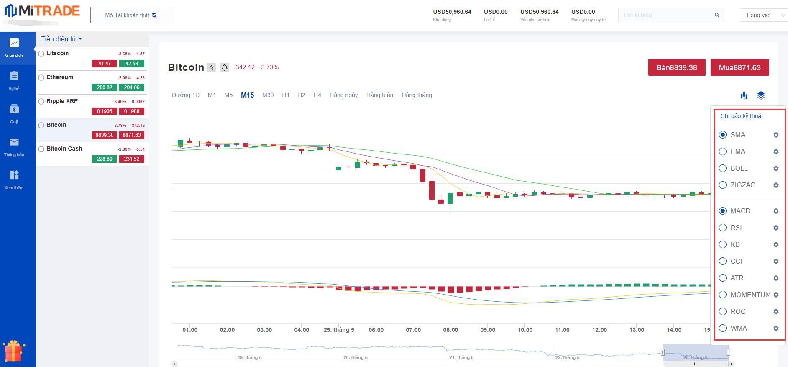Switch chart to Đường 1D timeframe
The width and height of the screenshot is (788, 367).
[186, 95]
